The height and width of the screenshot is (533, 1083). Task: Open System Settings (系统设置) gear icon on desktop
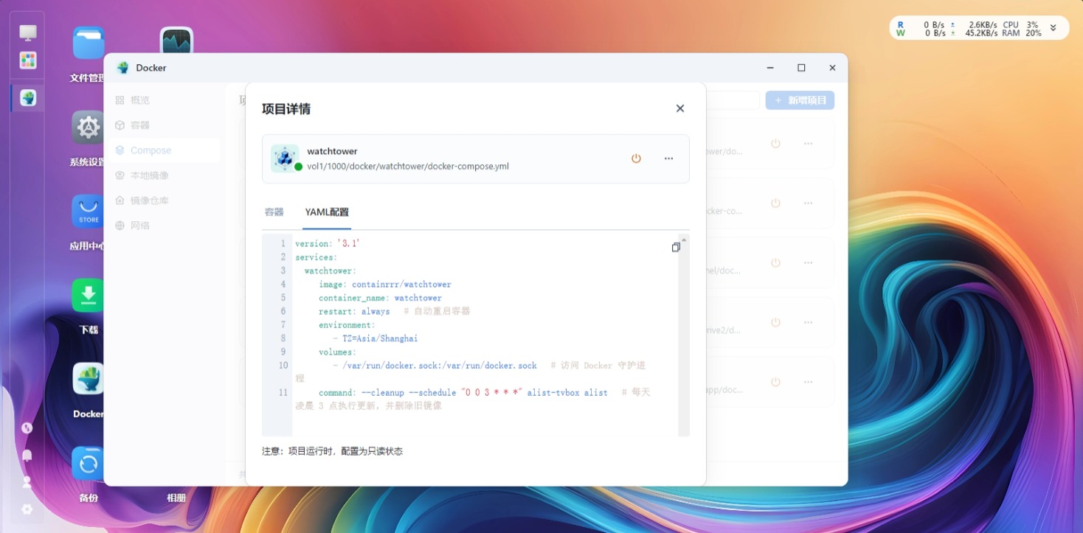[89, 128]
